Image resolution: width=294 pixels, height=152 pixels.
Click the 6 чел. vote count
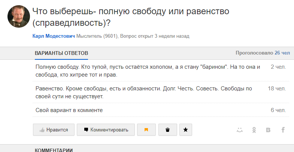click(x=278, y=110)
